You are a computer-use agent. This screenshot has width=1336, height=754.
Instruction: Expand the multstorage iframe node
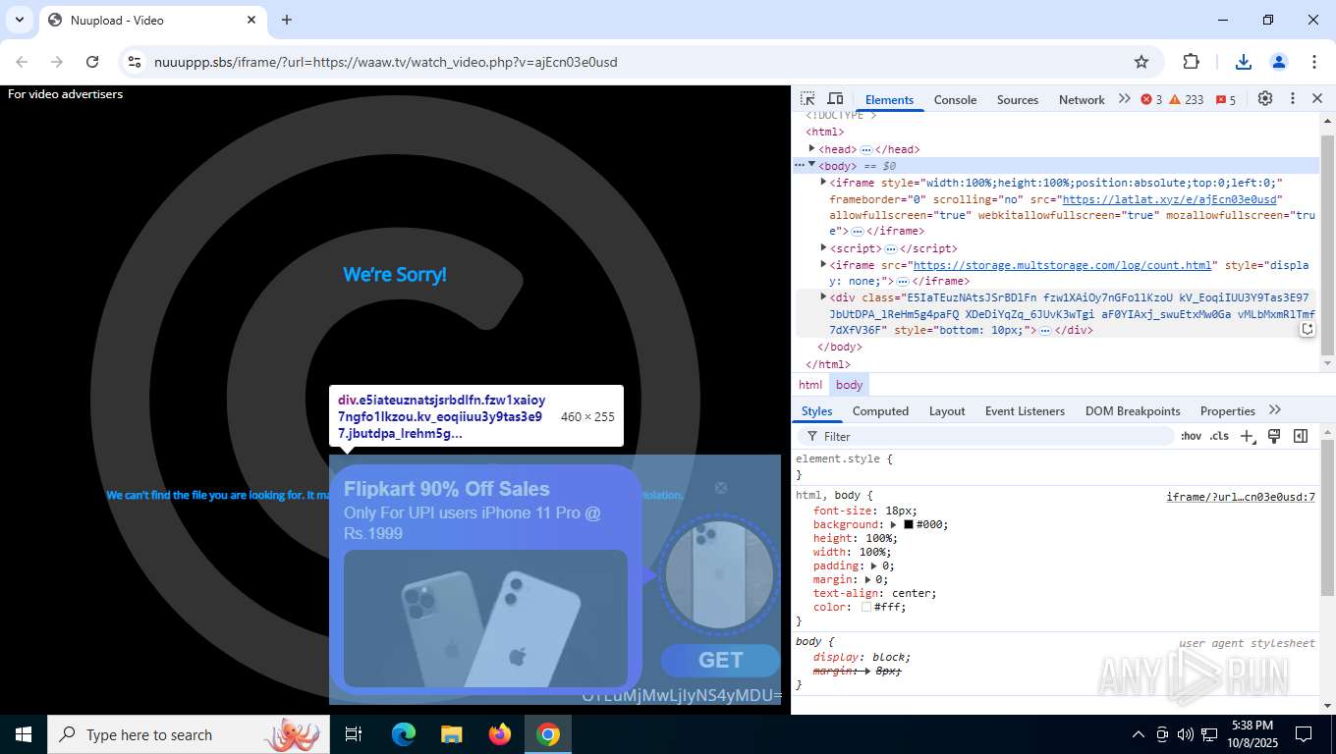pos(823,264)
